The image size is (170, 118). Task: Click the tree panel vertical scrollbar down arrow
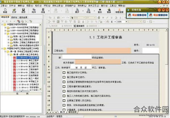[41, 89]
